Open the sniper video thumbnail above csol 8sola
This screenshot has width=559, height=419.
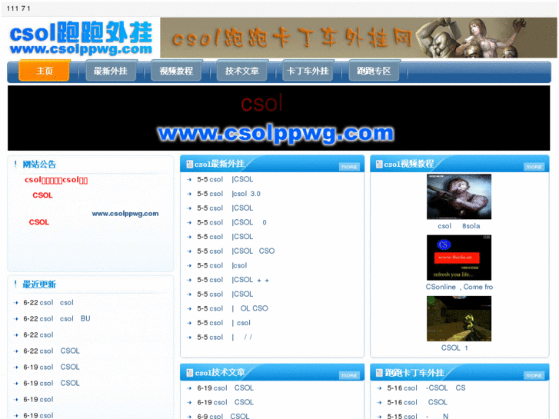click(x=459, y=197)
